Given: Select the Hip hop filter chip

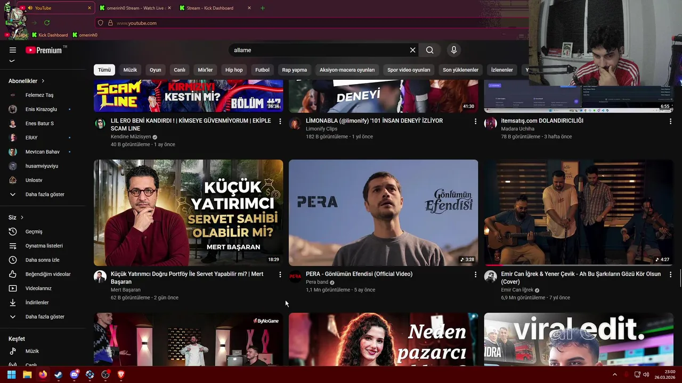Looking at the screenshot, I should click(x=234, y=70).
